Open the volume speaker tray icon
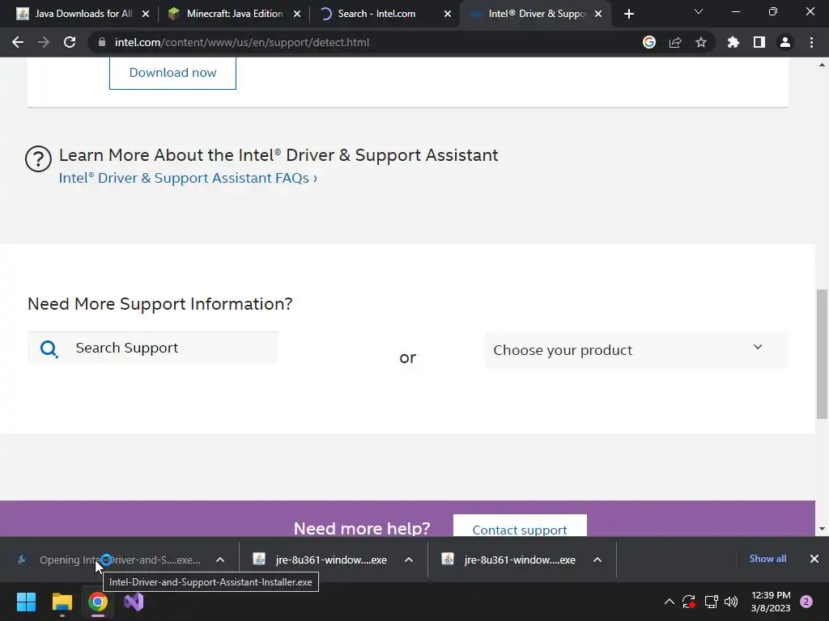The image size is (829, 621). click(x=731, y=602)
